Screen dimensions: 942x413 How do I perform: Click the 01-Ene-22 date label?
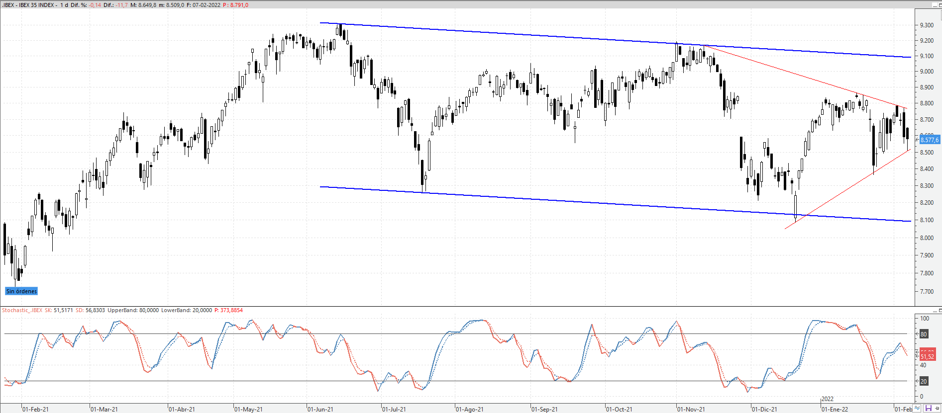835,410
